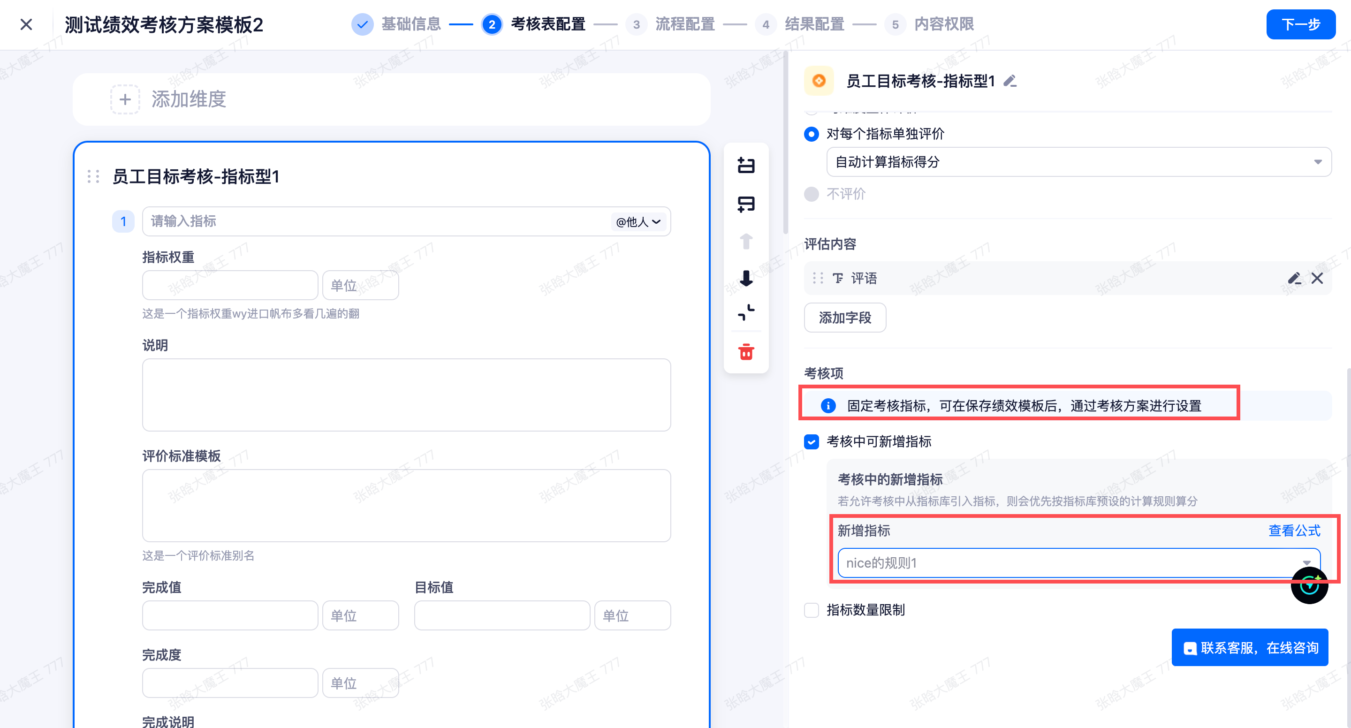Click the insert-above icon in side toolbar

click(746, 166)
